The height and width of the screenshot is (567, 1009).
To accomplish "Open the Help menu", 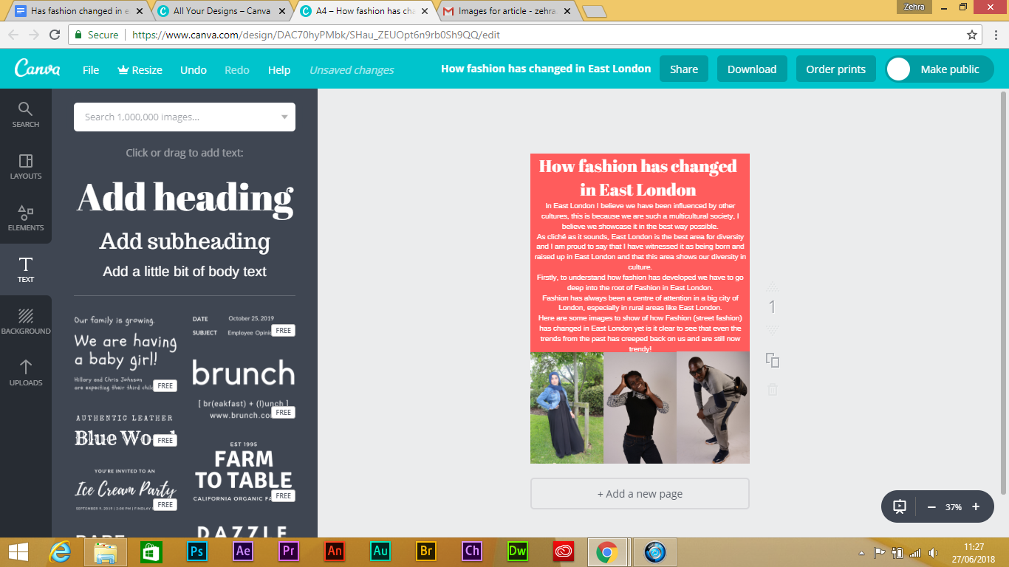I will [x=279, y=69].
